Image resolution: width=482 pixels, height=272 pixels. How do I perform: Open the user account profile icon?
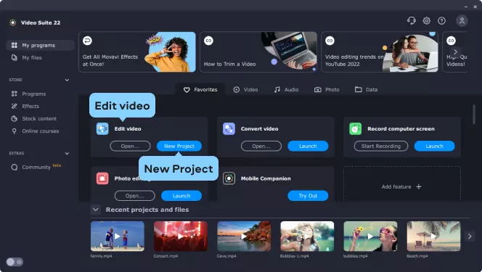[x=462, y=21]
